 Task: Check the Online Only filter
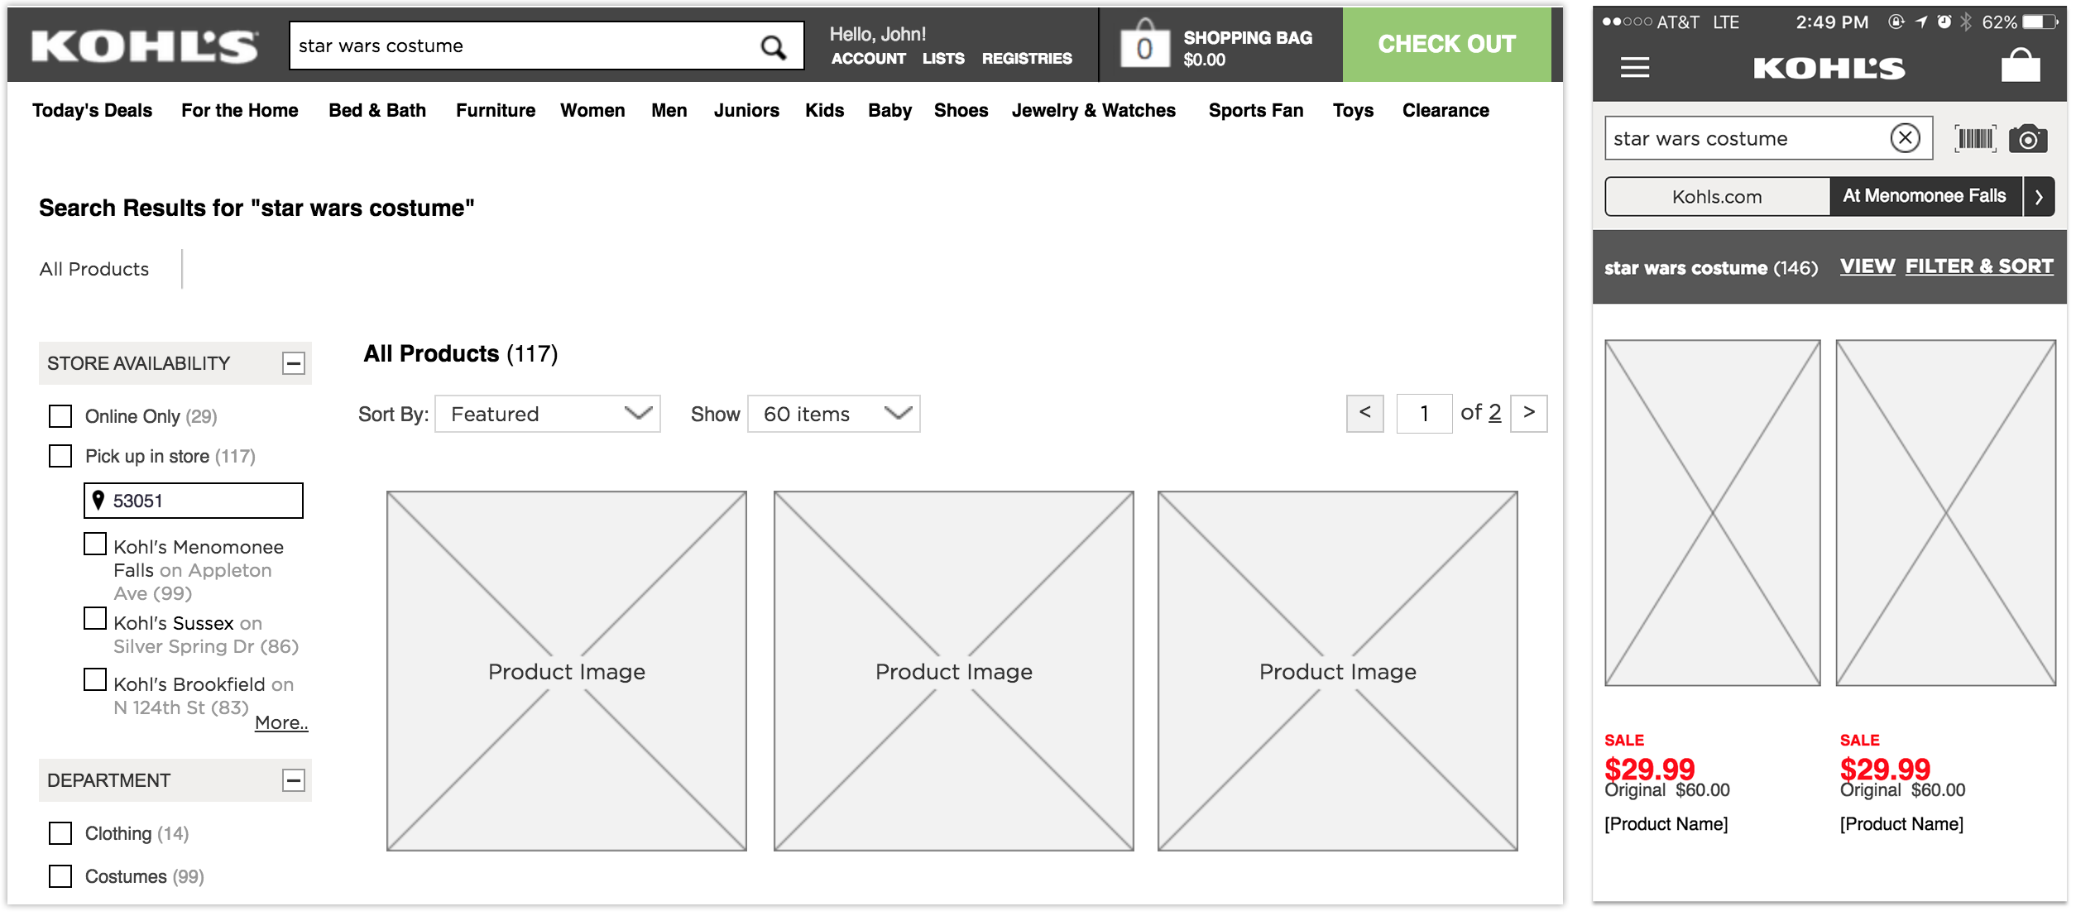point(60,416)
